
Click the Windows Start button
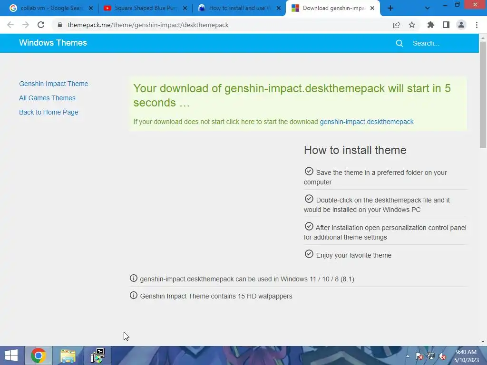click(11, 355)
